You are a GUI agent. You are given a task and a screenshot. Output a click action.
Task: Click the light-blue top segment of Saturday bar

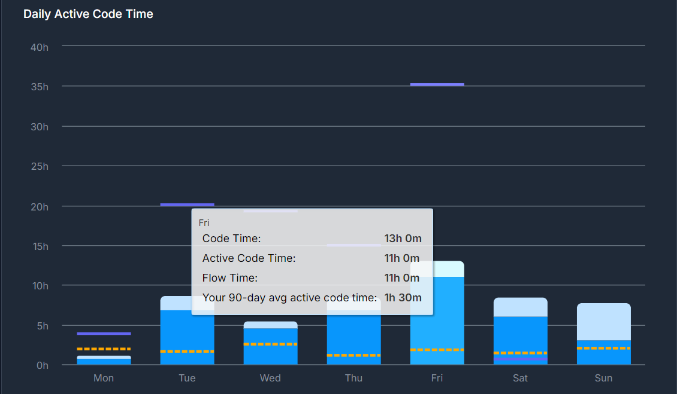(x=520, y=307)
